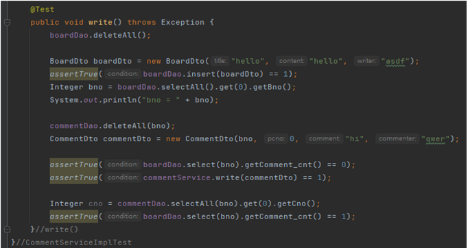This screenshot has height=248, width=468.
Task: Click the boardDto variable in the BoardDto declaration
Action: [113, 61]
